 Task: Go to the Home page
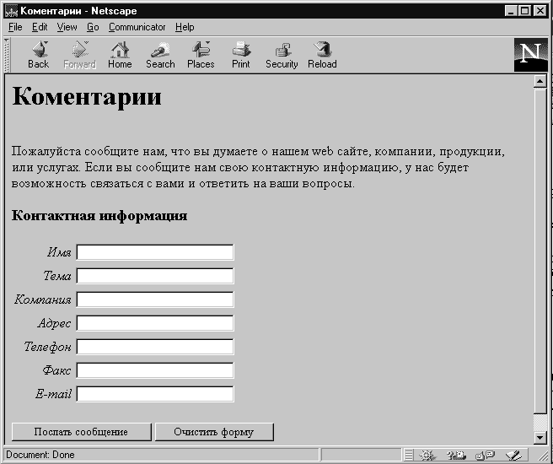[120, 55]
